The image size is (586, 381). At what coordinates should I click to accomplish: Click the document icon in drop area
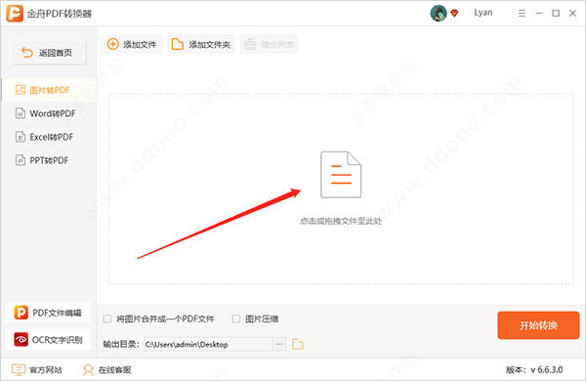pos(341,175)
